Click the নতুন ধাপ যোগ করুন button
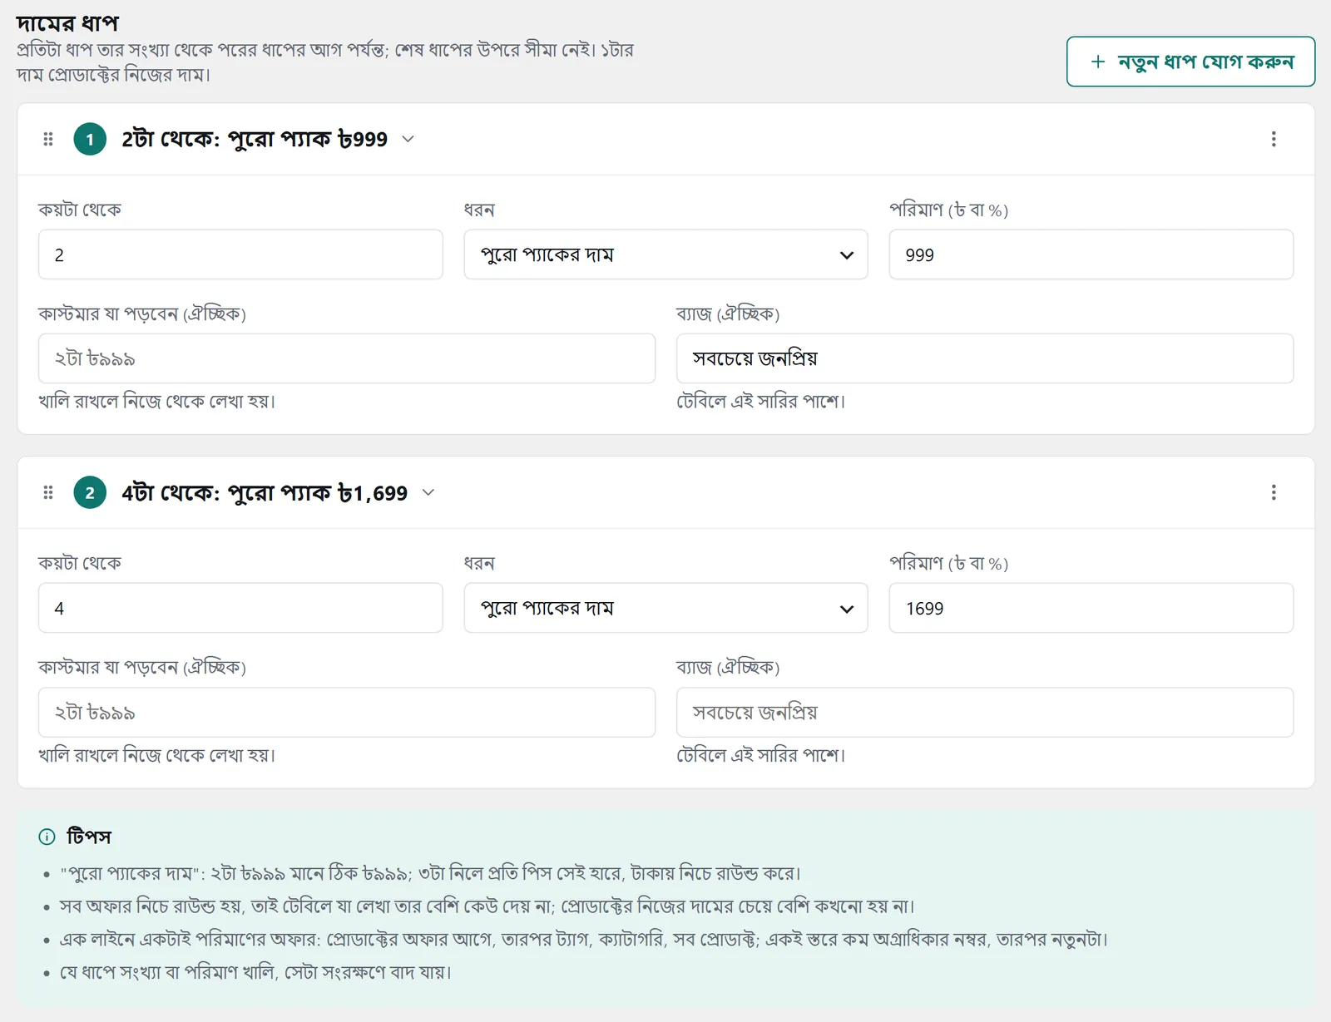The image size is (1331, 1022). pos(1190,62)
